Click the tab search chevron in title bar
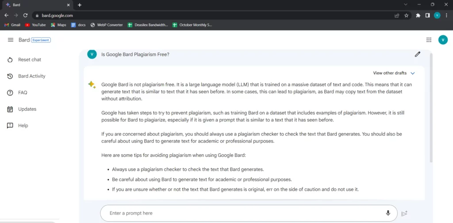The width and height of the screenshot is (453, 223). click(x=406, y=4)
